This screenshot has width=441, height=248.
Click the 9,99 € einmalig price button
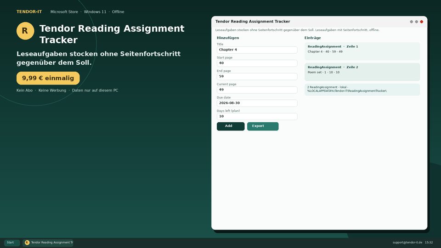[48, 78]
